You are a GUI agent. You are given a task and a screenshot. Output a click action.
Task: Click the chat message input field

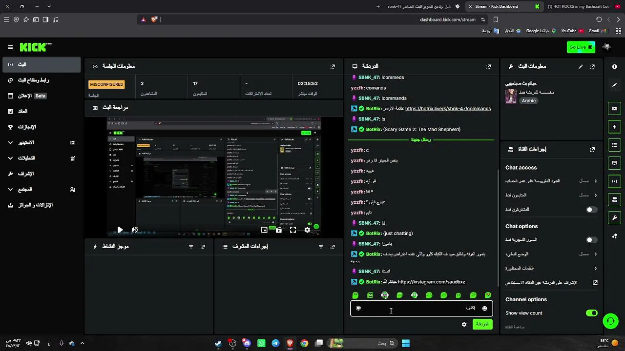[x=421, y=309]
